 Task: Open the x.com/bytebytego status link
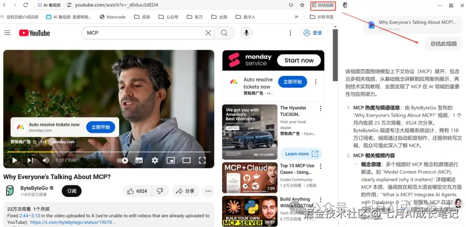[73, 222]
